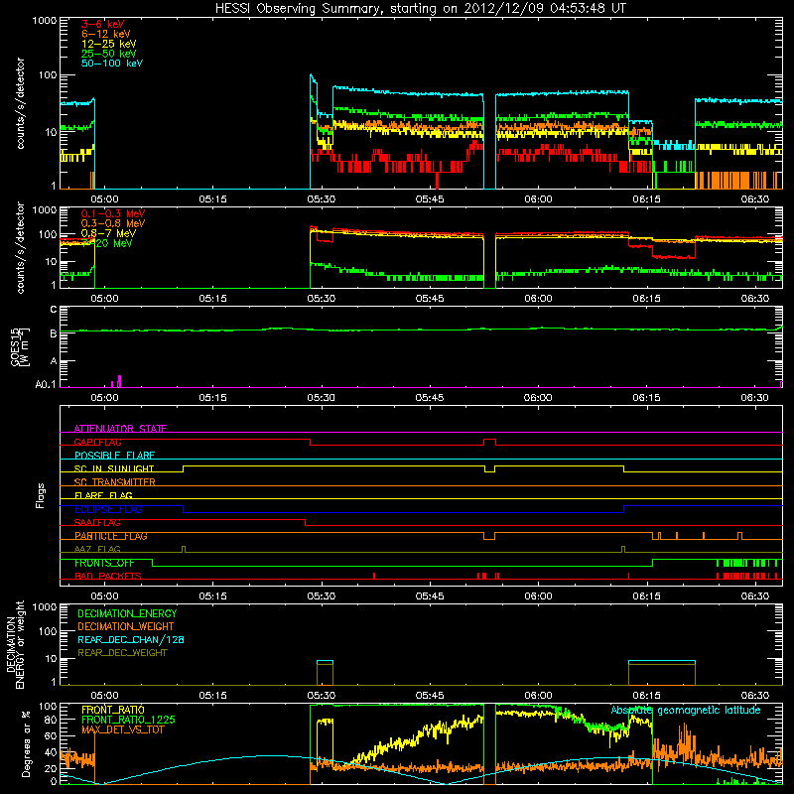Click the Flags vertical axis title
The width and height of the screenshot is (794, 794).
point(41,495)
